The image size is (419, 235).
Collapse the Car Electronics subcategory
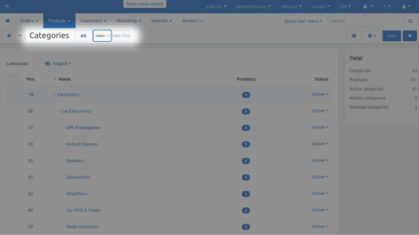(x=59, y=111)
